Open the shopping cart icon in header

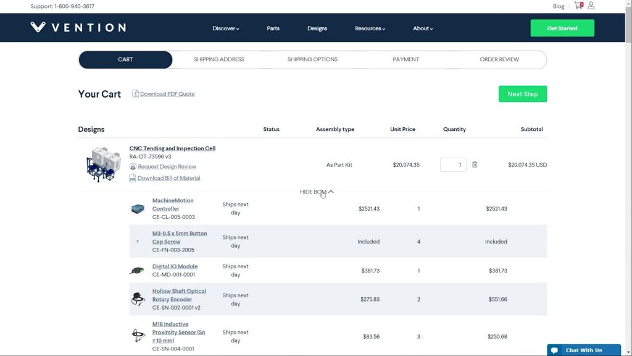(x=578, y=6)
